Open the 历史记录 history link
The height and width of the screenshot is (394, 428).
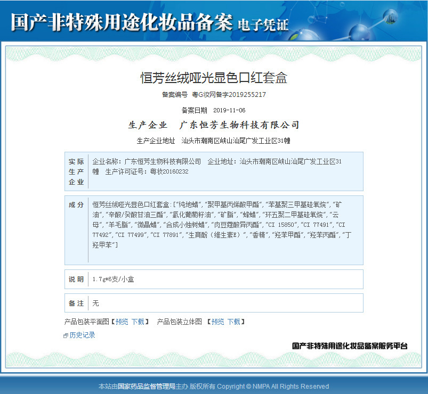pos(82,335)
